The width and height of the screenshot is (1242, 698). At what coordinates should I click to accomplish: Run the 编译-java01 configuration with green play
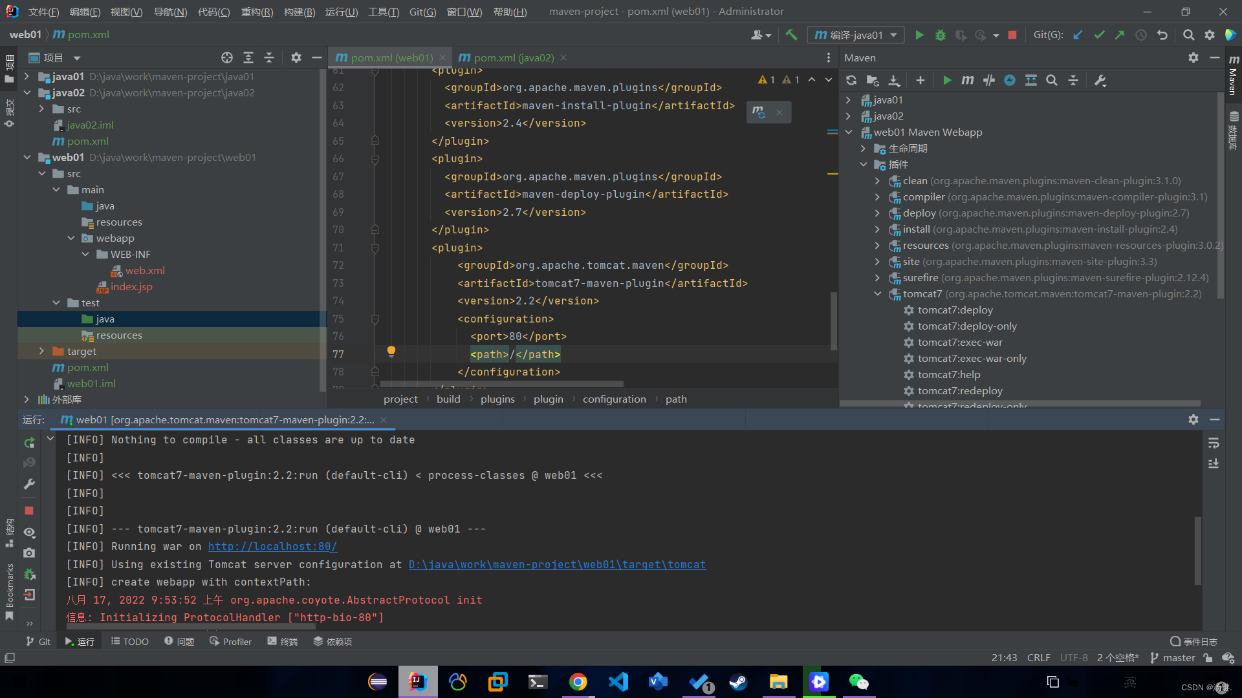pos(919,35)
